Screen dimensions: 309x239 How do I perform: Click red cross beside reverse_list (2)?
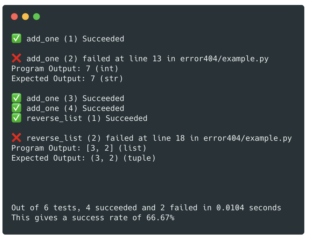click(x=16, y=138)
